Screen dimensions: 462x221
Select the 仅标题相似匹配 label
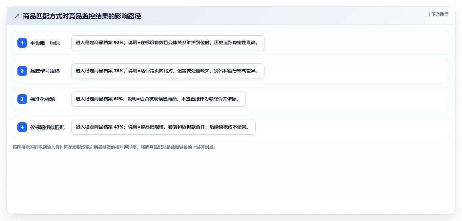click(x=48, y=127)
